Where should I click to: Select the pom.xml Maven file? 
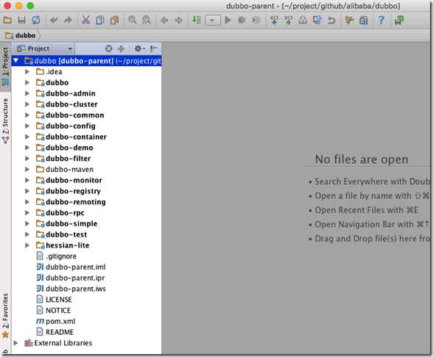[87, 321]
